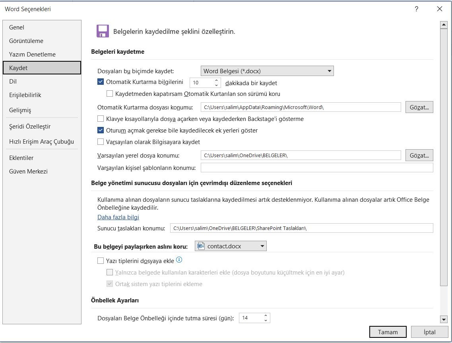Browse for Varsayılan yerel dosya konumu with Gözat
452x343 pixels.
(x=419, y=155)
